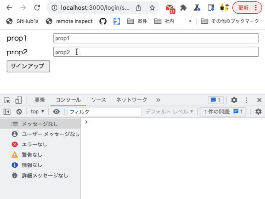Open the Chrome extensions puzzle icon
The image size is (265, 199).
coord(183,8)
